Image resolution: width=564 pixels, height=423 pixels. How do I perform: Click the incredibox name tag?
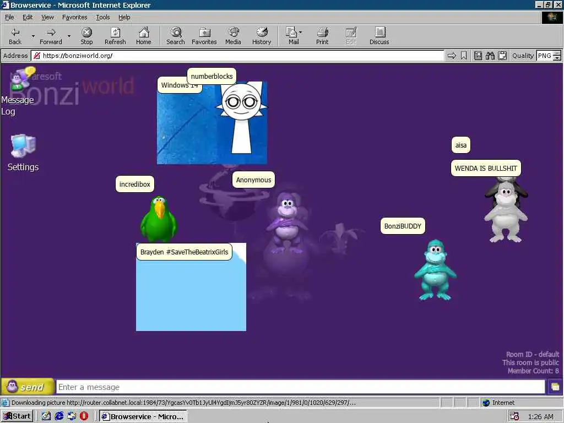point(135,184)
